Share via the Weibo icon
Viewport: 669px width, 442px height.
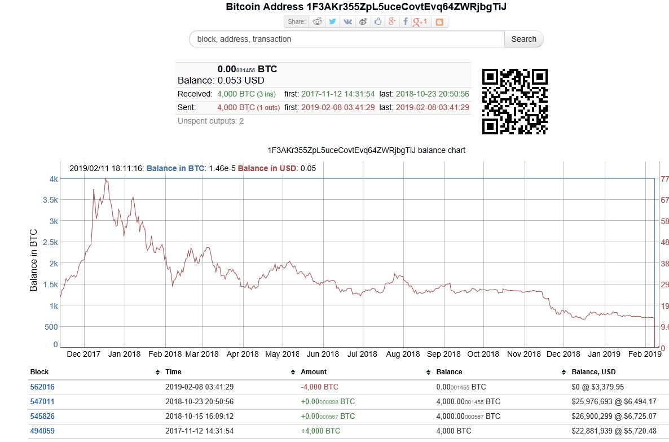tap(363, 21)
